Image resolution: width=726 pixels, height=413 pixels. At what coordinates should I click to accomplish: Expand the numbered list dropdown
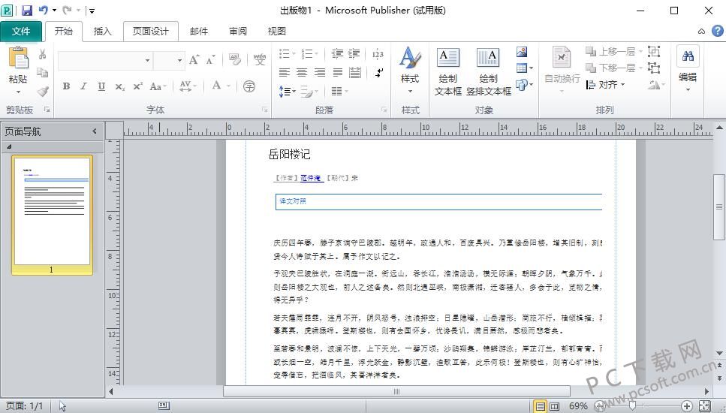click(316, 54)
